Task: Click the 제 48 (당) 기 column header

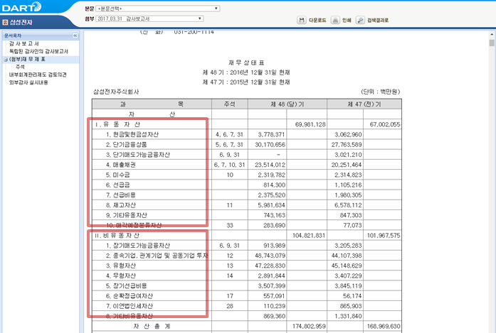Action: pyautogui.click(x=287, y=104)
